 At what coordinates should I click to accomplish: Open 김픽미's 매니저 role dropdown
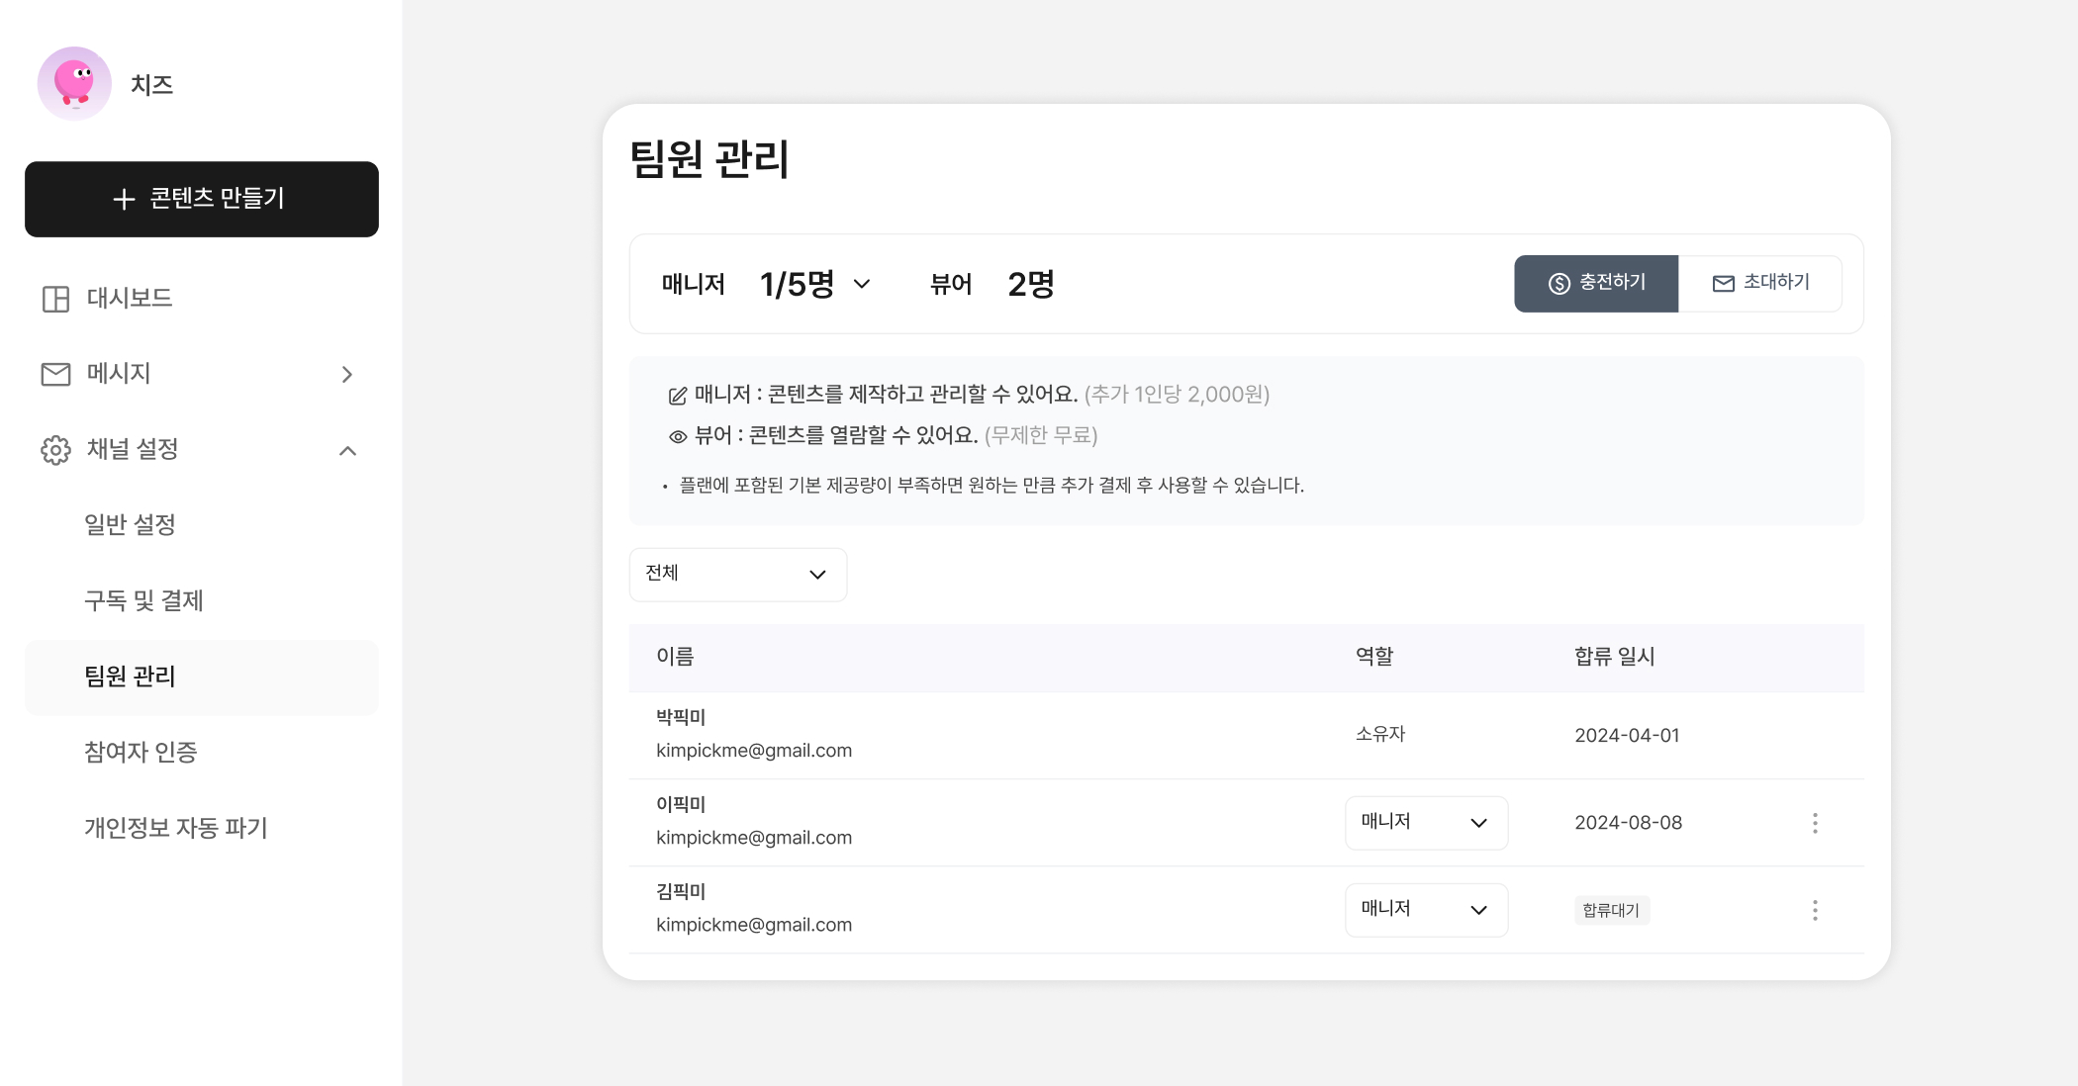point(1425,910)
